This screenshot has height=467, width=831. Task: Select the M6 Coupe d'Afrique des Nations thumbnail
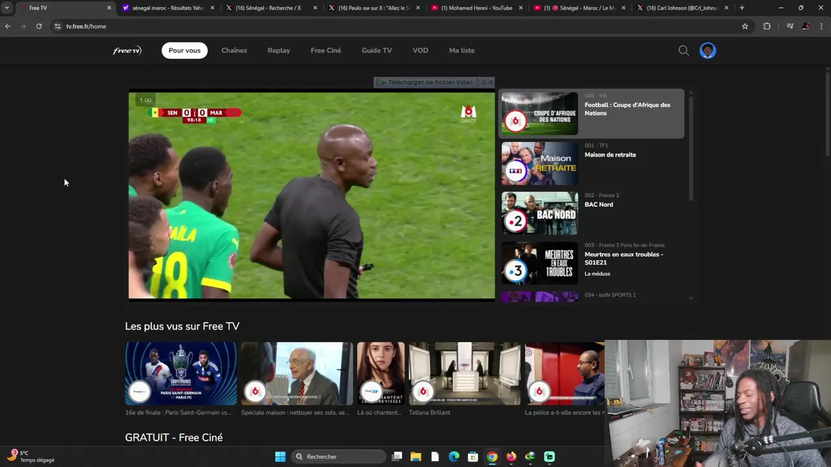(540, 114)
